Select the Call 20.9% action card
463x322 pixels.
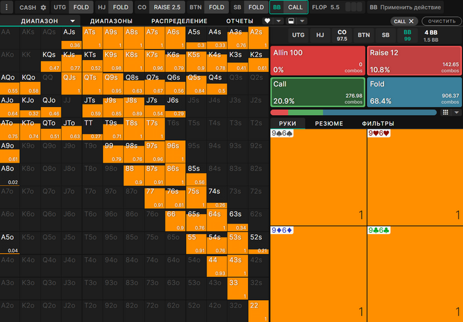pyautogui.click(x=317, y=92)
